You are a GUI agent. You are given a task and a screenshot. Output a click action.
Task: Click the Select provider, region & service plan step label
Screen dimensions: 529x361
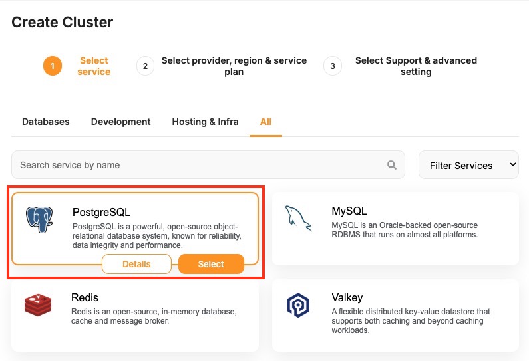point(234,66)
